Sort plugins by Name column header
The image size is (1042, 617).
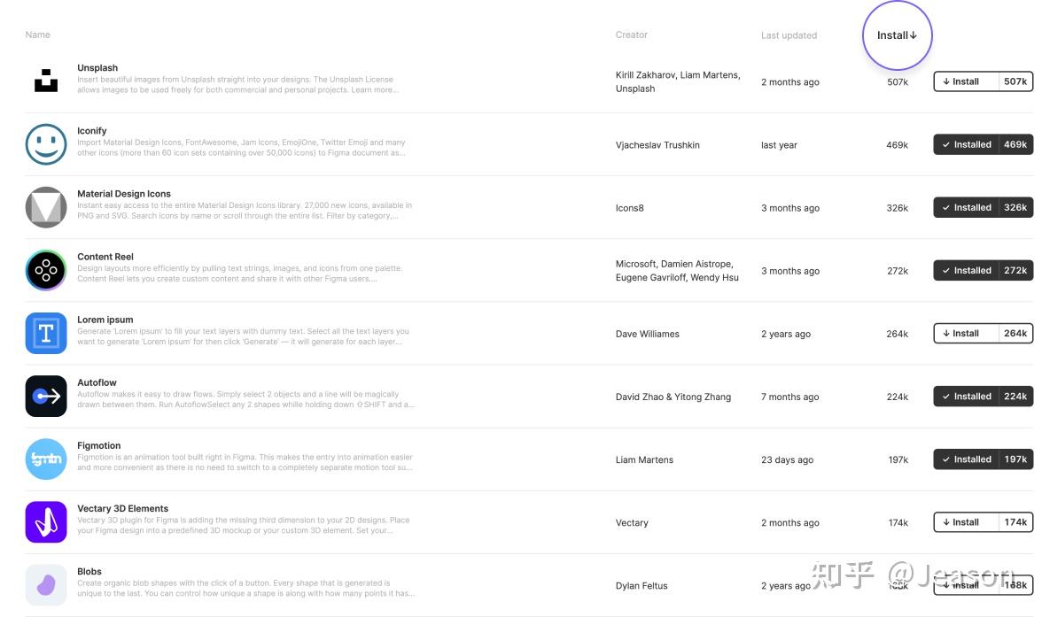[38, 35]
